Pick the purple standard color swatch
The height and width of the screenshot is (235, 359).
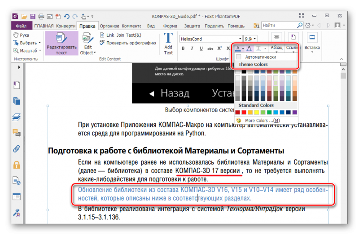coord(295,113)
